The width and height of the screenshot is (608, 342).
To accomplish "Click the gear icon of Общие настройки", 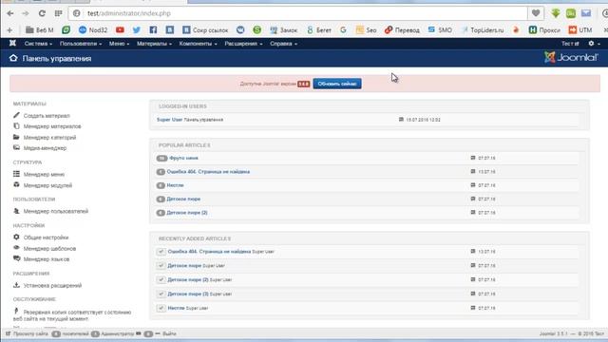I will point(16,237).
